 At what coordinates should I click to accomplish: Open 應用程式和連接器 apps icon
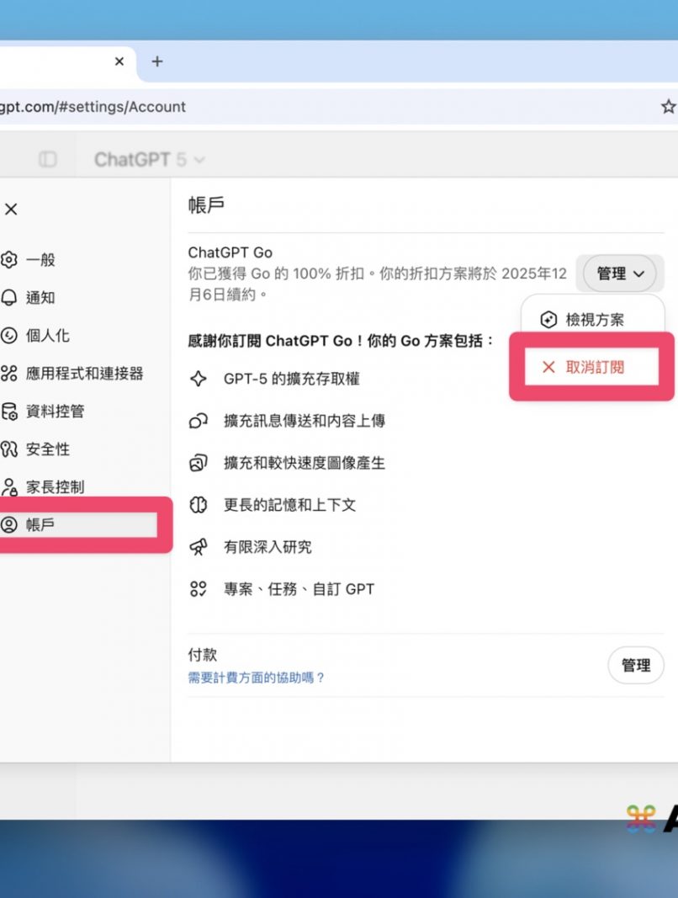pyautogui.click(x=9, y=374)
